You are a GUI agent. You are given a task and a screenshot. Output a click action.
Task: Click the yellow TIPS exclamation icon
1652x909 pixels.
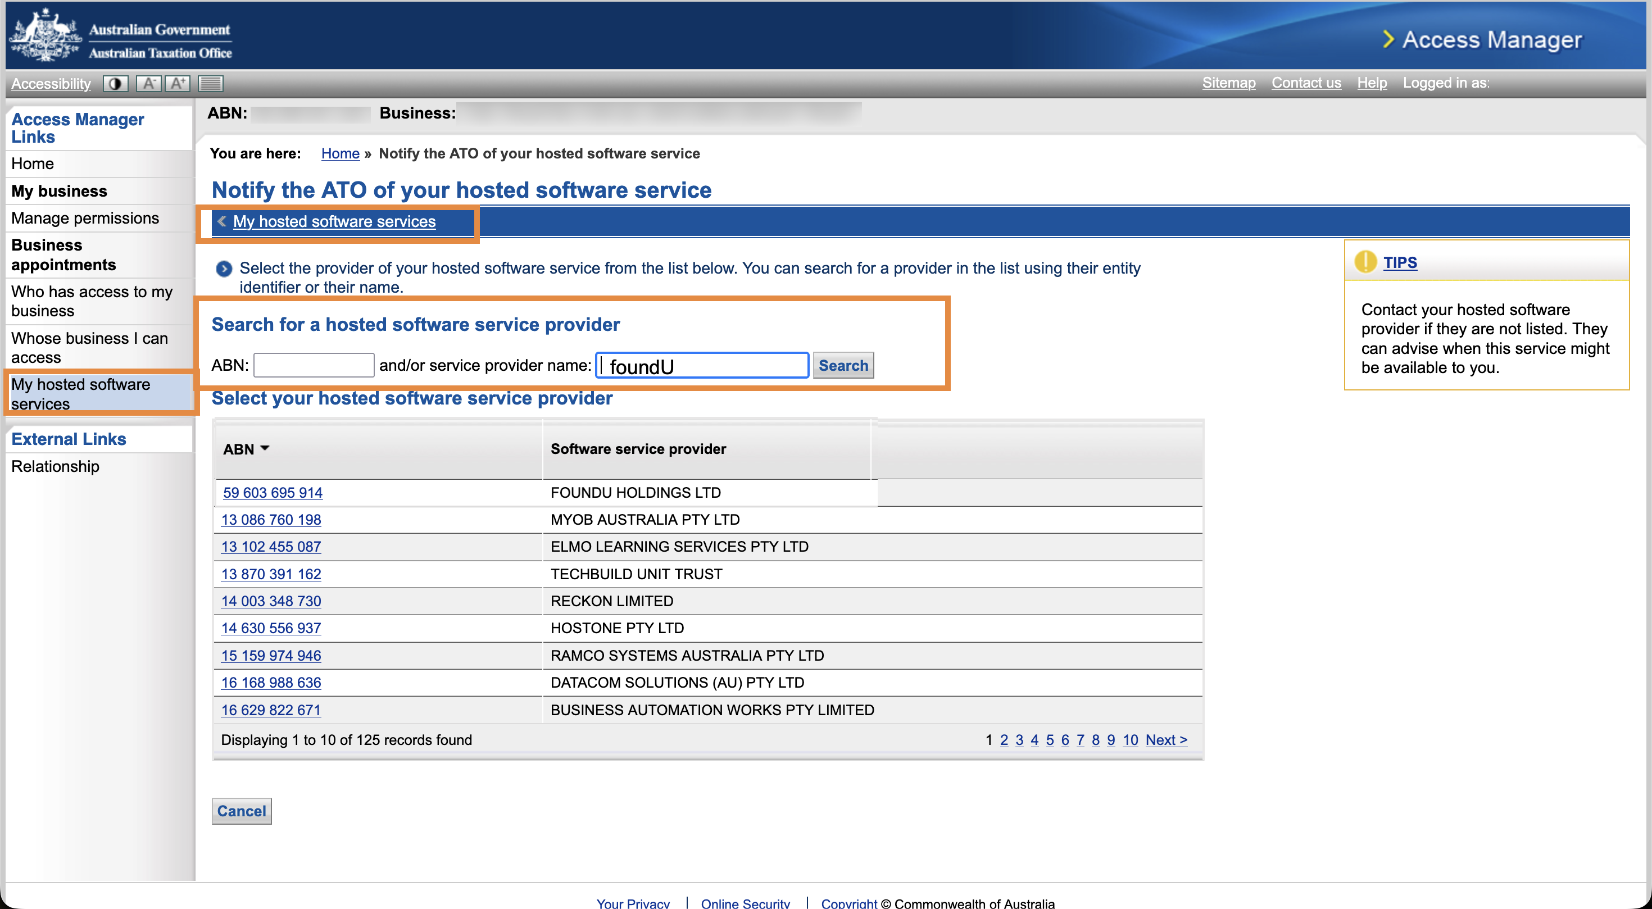1365,262
